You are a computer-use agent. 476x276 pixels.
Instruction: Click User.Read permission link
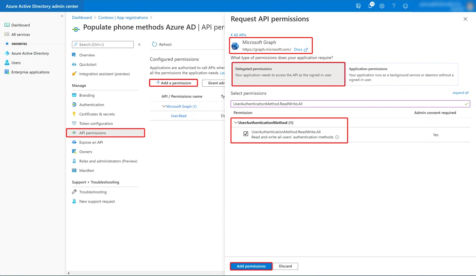click(178, 116)
